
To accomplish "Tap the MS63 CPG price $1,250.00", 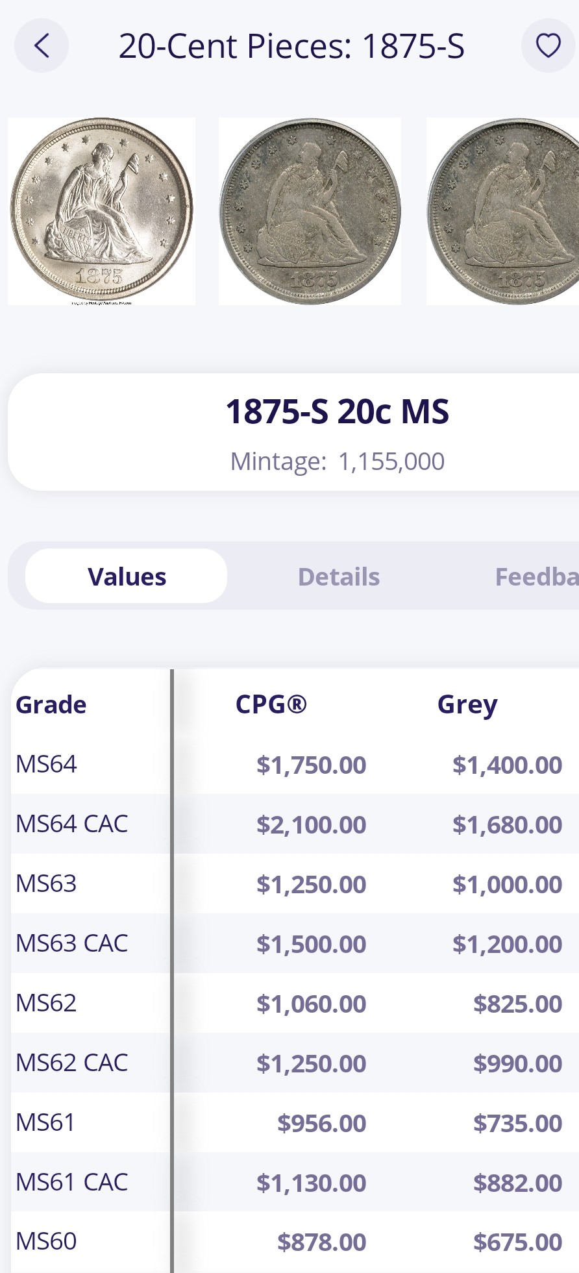I will (x=311, y=884).
